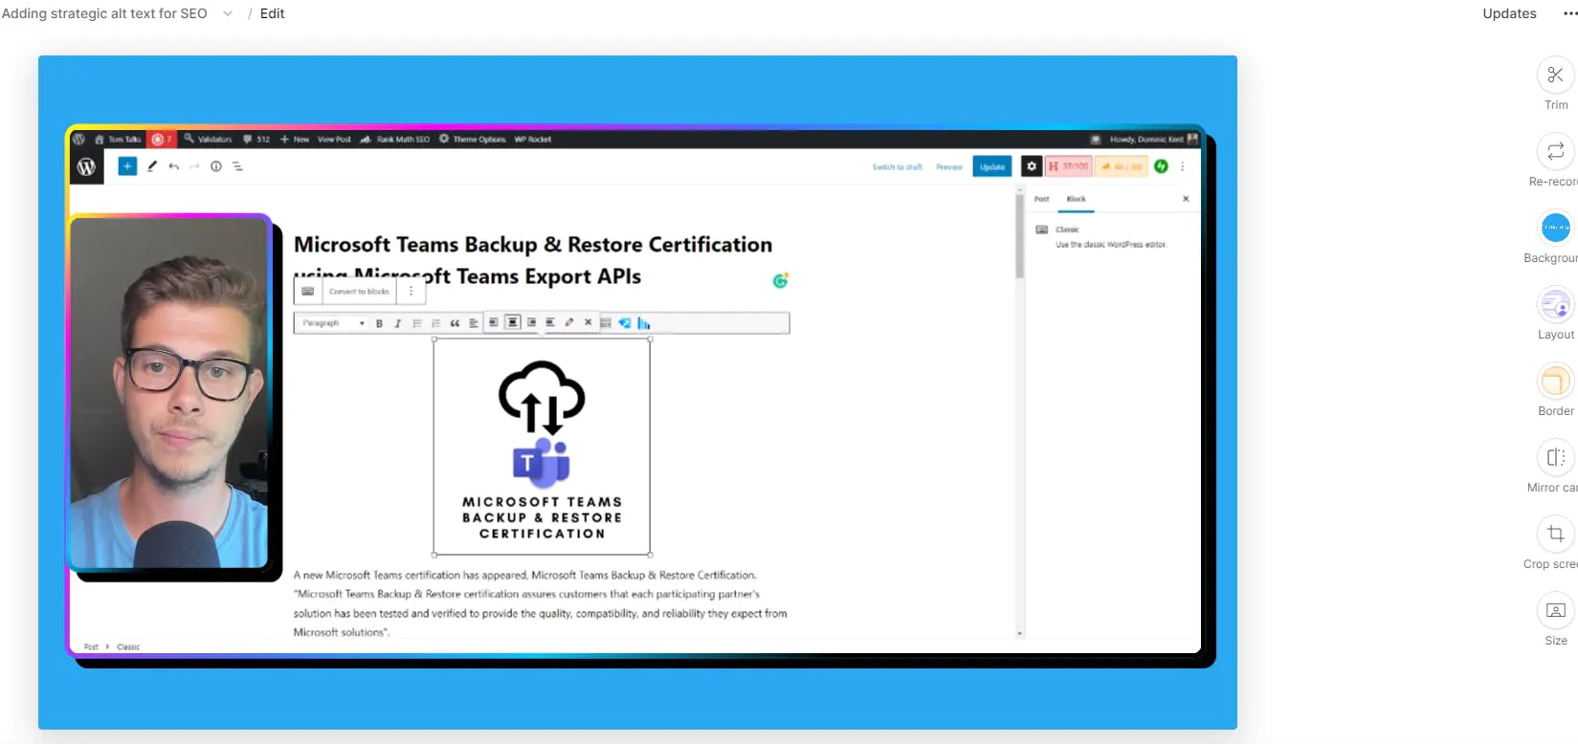Select image align right button

[531, 322]
